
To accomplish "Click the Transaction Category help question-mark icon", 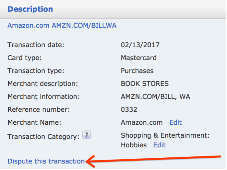I will click(x=87, y=135).
